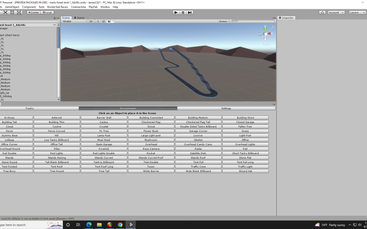Click red X axis gizmo cone
367x229 pixels.
pos(269,34)
